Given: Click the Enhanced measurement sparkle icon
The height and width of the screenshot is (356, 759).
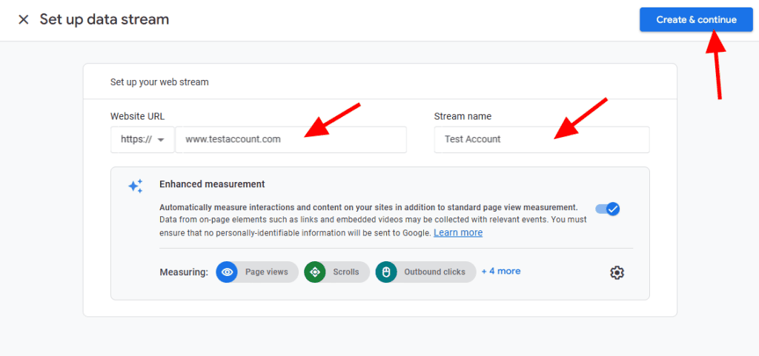Looking at the screenshot, I should click(x=136, y=186).
